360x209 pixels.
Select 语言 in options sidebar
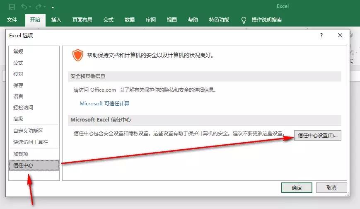pos(34,96)
